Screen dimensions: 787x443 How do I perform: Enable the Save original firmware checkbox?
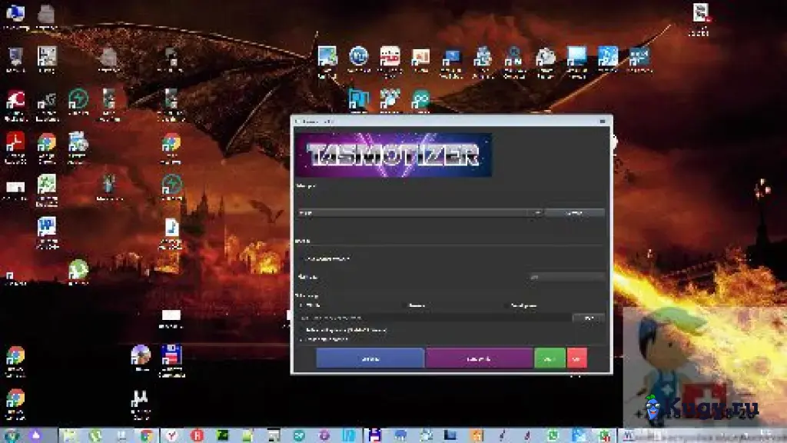coord(302,258)
